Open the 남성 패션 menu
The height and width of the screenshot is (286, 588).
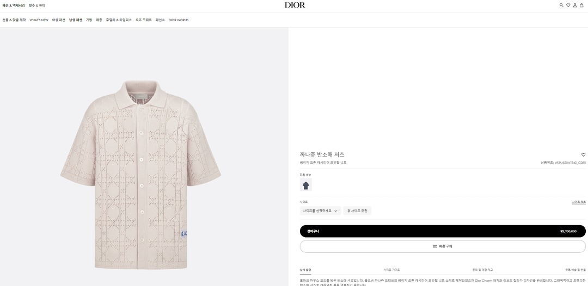tap(76, 20)
